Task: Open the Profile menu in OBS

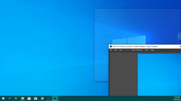Action: tap(127, 50)
